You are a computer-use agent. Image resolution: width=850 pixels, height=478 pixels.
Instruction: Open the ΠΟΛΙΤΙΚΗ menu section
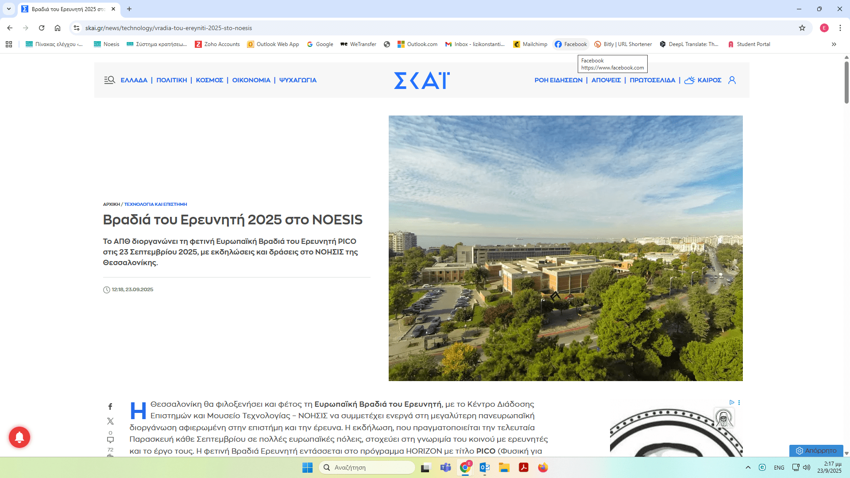(x=171, y=80)
